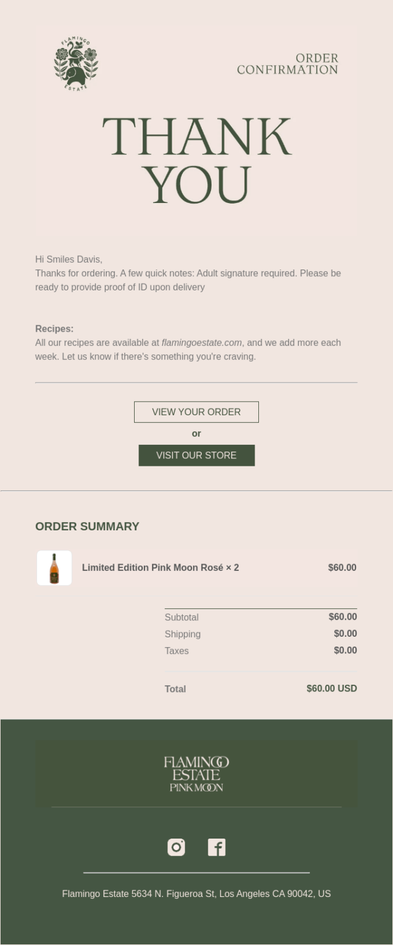Click the Taxes row in the summary
Viewport: 393px width, 945px height.
(177, 650)
